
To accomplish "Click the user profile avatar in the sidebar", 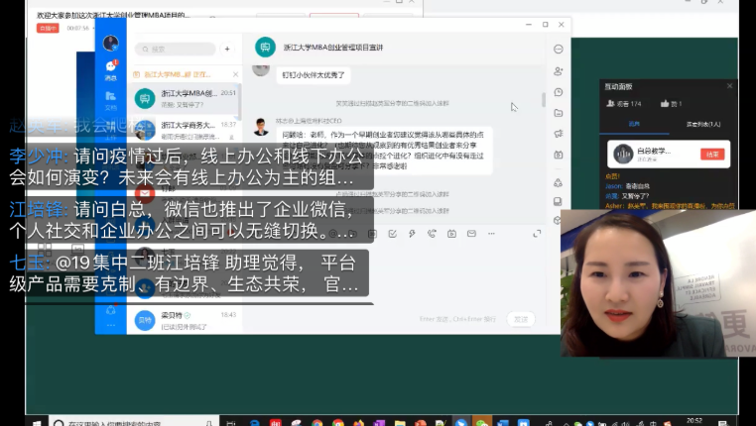I will click(x=111, y=43).
